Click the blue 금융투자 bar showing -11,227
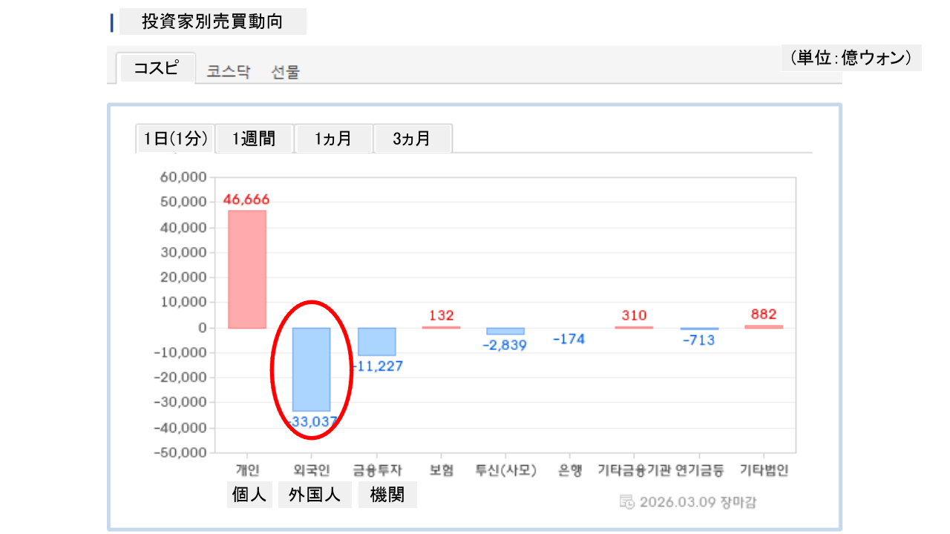950x534 pixels. (x=376, y=342)
